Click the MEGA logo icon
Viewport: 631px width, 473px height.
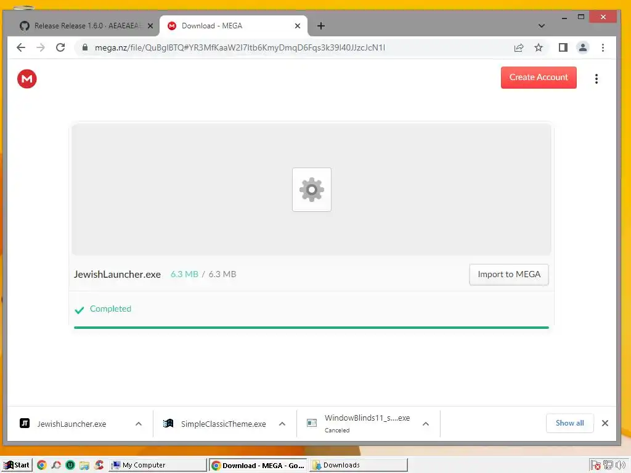pyautogui.click(x=27, y=79)
